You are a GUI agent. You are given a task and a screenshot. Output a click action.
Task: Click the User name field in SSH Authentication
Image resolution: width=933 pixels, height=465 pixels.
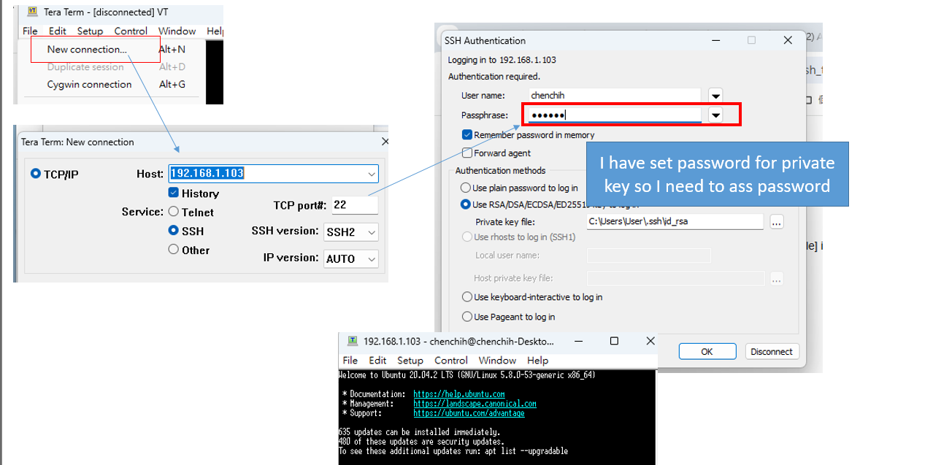pos(615,96)
